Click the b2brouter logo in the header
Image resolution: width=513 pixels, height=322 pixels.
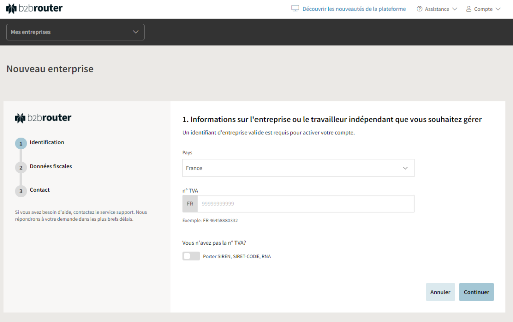tap(34, 8)
